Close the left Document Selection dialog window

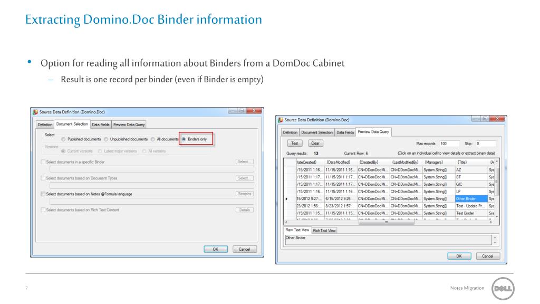click(x=255, y=111)
